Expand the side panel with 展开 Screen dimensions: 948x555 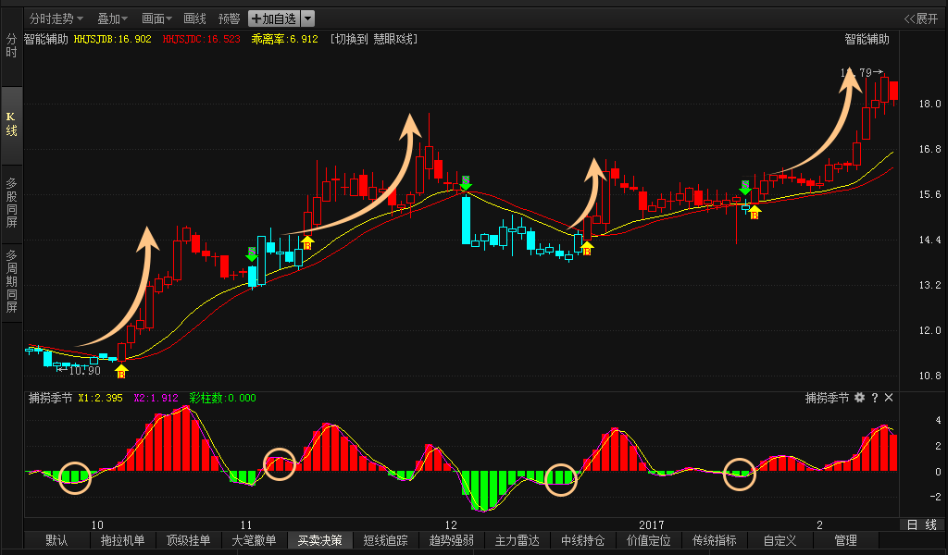[x=920, y=18]
